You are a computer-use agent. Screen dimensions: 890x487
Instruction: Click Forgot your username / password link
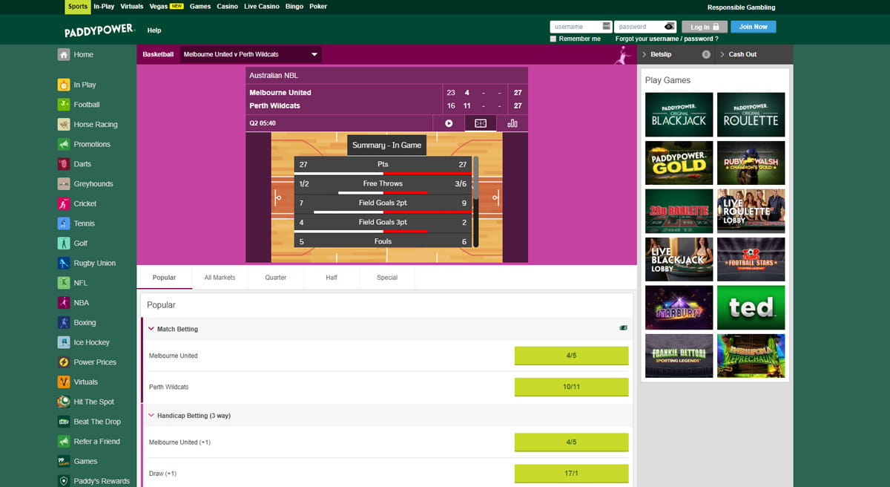667,39
